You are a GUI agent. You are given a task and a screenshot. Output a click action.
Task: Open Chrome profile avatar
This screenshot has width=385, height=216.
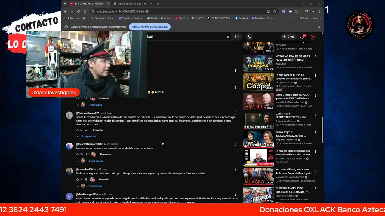point(313,11)
